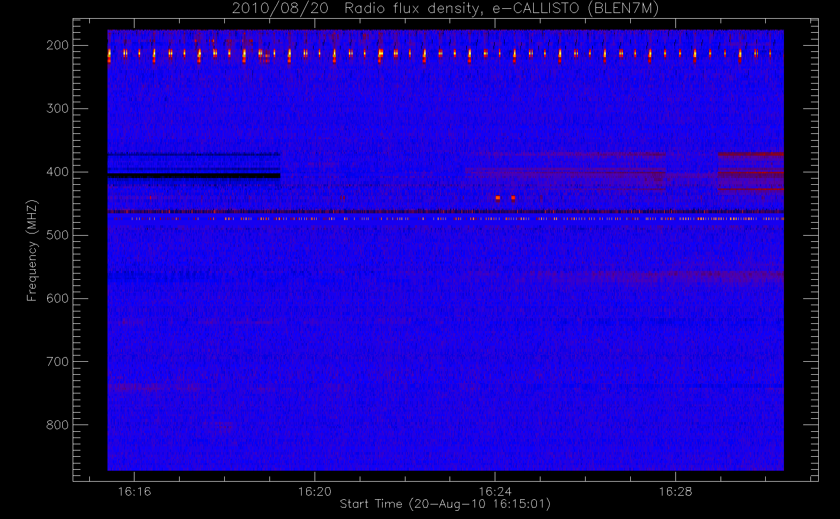Click the 600 frequency tick label
This screenshot has width=840, height=519.
58,298
